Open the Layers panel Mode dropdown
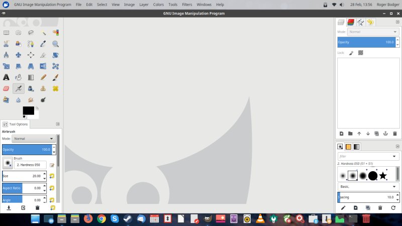The width and height of the screenshot is (402, 226). tap(373, 32)
